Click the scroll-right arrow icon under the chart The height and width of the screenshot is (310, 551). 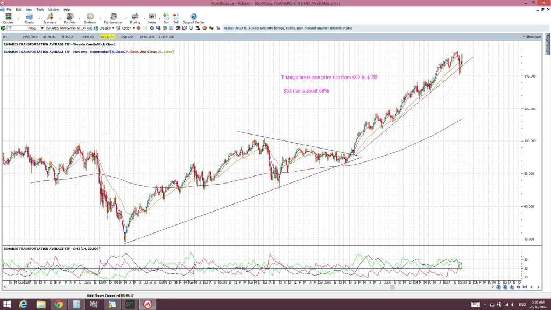click(x=538, y=287)
